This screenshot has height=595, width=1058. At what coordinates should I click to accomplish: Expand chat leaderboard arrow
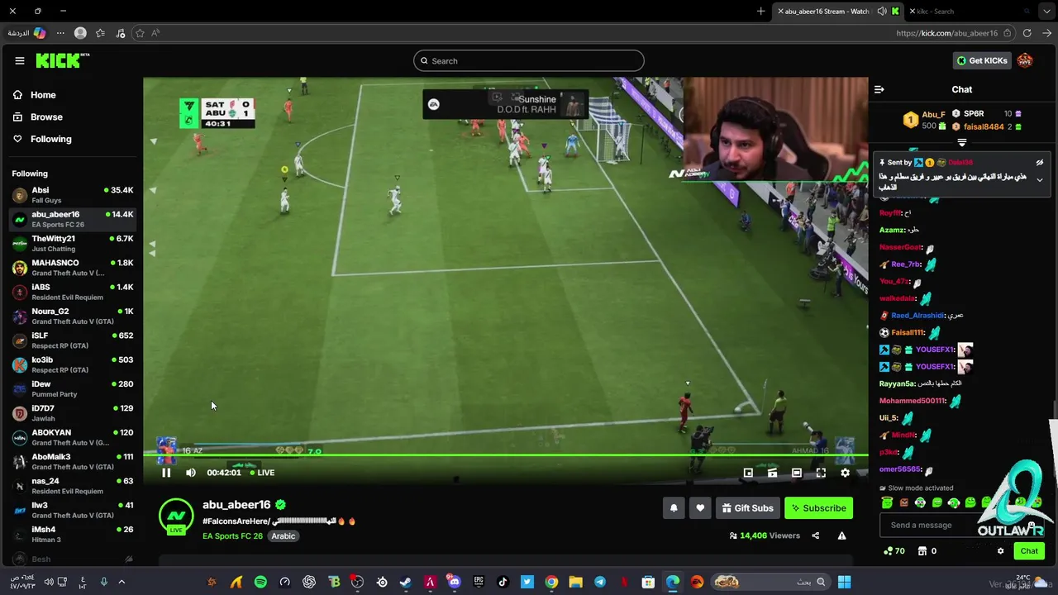tap(961, 142)
